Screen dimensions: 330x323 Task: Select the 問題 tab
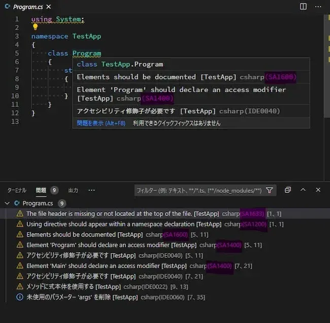tap(41, 190)
